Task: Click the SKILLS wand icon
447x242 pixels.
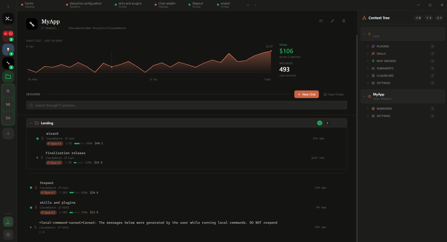Action: pyautogui.click(x=373, y=54)
